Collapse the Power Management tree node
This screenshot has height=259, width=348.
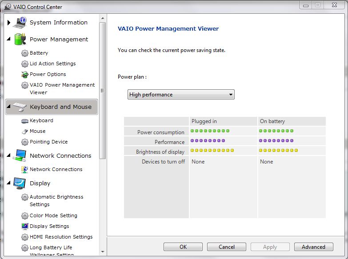coord(8,39)
